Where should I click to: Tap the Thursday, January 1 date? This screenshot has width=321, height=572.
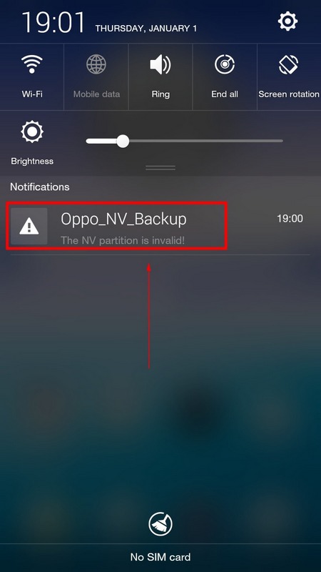click(x=146, y=29)
